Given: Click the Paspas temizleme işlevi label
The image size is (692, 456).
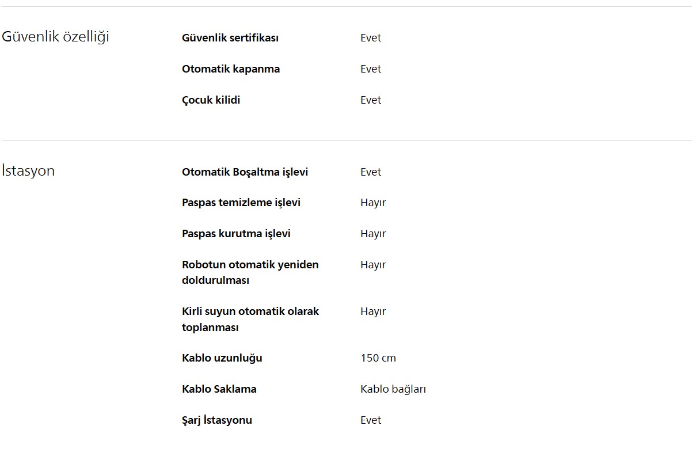Looking at the screenshot, I should coord(241,203).
